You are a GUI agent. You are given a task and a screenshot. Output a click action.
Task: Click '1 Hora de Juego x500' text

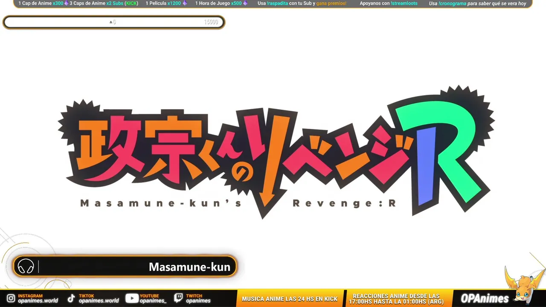218,3
